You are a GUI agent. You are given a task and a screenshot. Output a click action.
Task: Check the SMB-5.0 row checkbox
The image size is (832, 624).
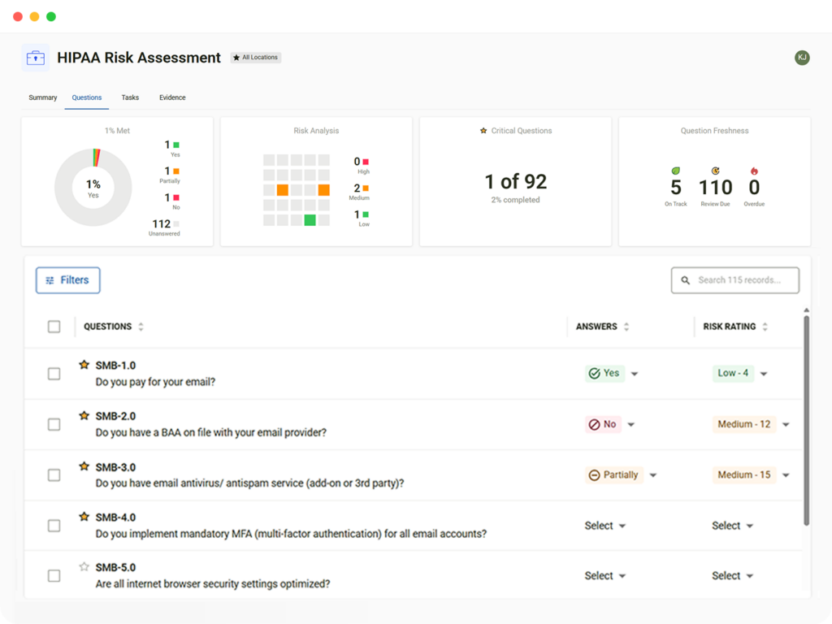pyautogui.click(x=54, y=576)
